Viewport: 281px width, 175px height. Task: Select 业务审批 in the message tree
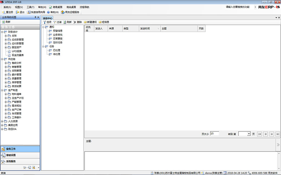(x=58, y=35)
